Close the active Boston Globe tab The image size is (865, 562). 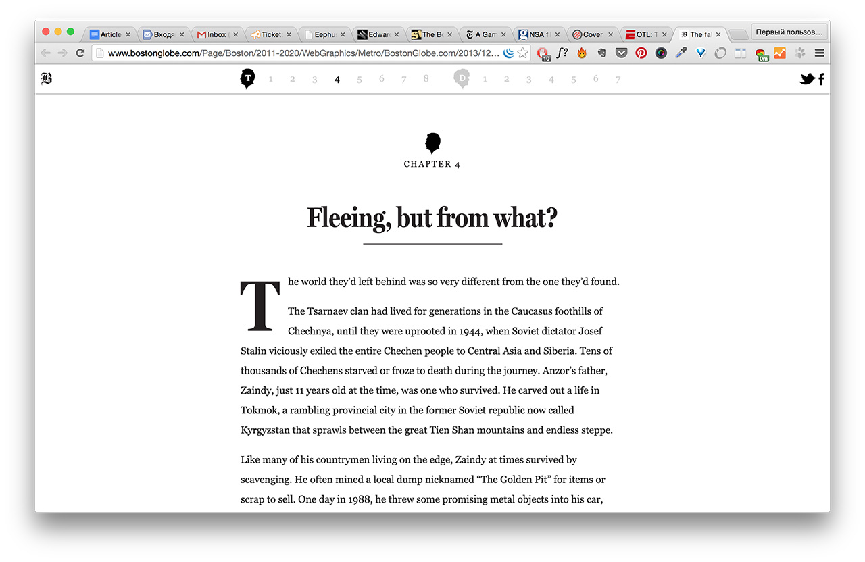pos(718,34)
